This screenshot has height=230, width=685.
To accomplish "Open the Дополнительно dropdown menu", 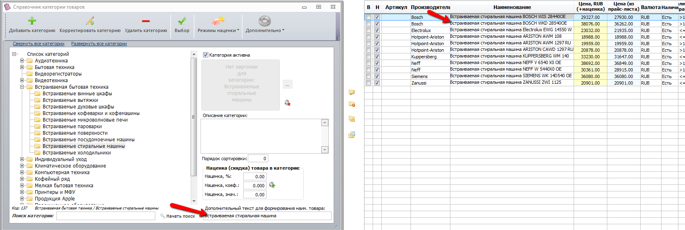I will pos(265,30).
